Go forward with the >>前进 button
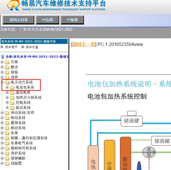 pos(72,20)
